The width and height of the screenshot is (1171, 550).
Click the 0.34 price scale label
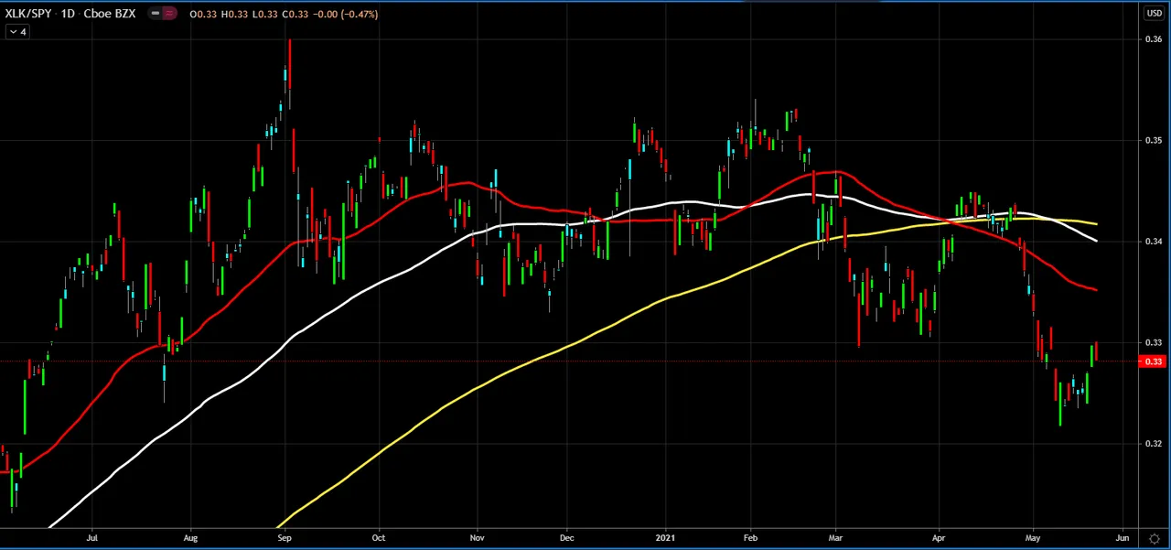point(1154,242)
